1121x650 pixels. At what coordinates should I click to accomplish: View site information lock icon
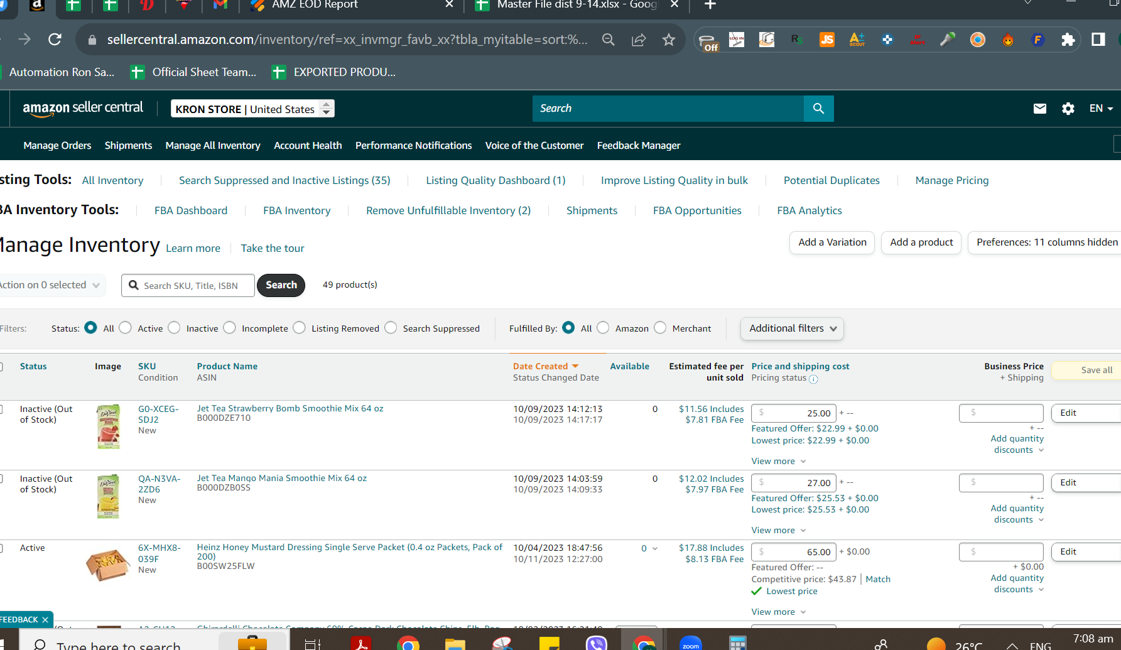[x=92, y=40]
